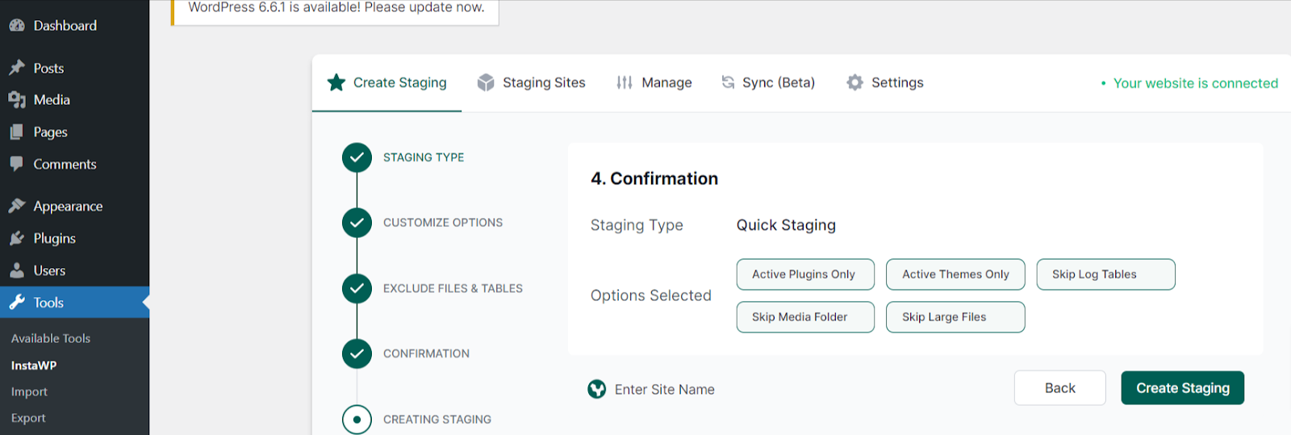The height and width of the screenshot is (435, 1291).
Task: Click the Dashboard gauge icon
Action: tap(17, 26)
